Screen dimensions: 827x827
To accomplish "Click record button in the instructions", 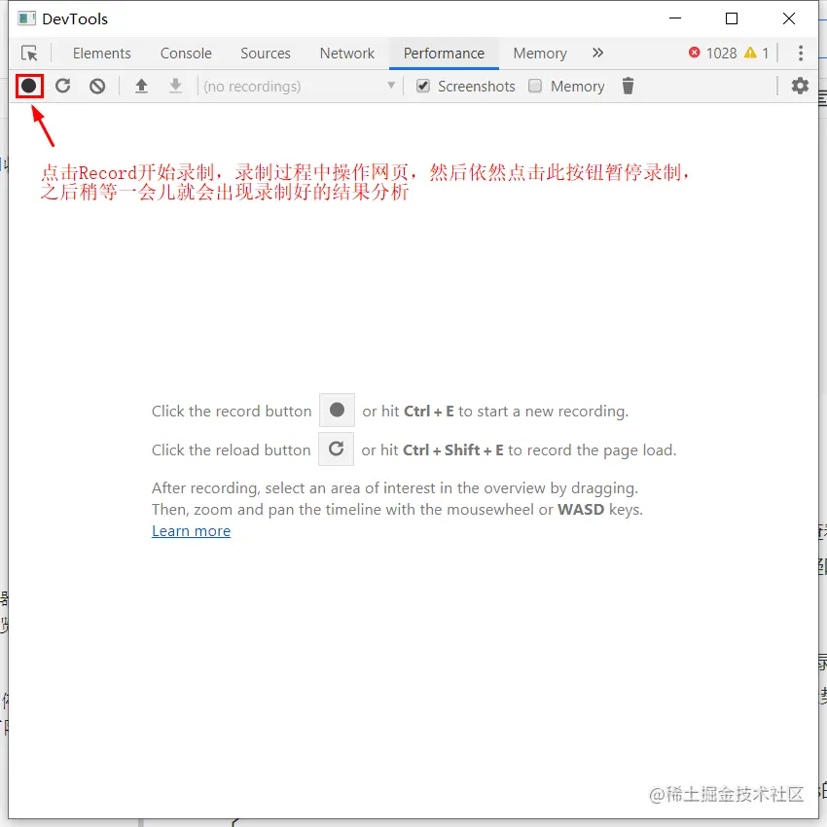I will tap(337, 411).
